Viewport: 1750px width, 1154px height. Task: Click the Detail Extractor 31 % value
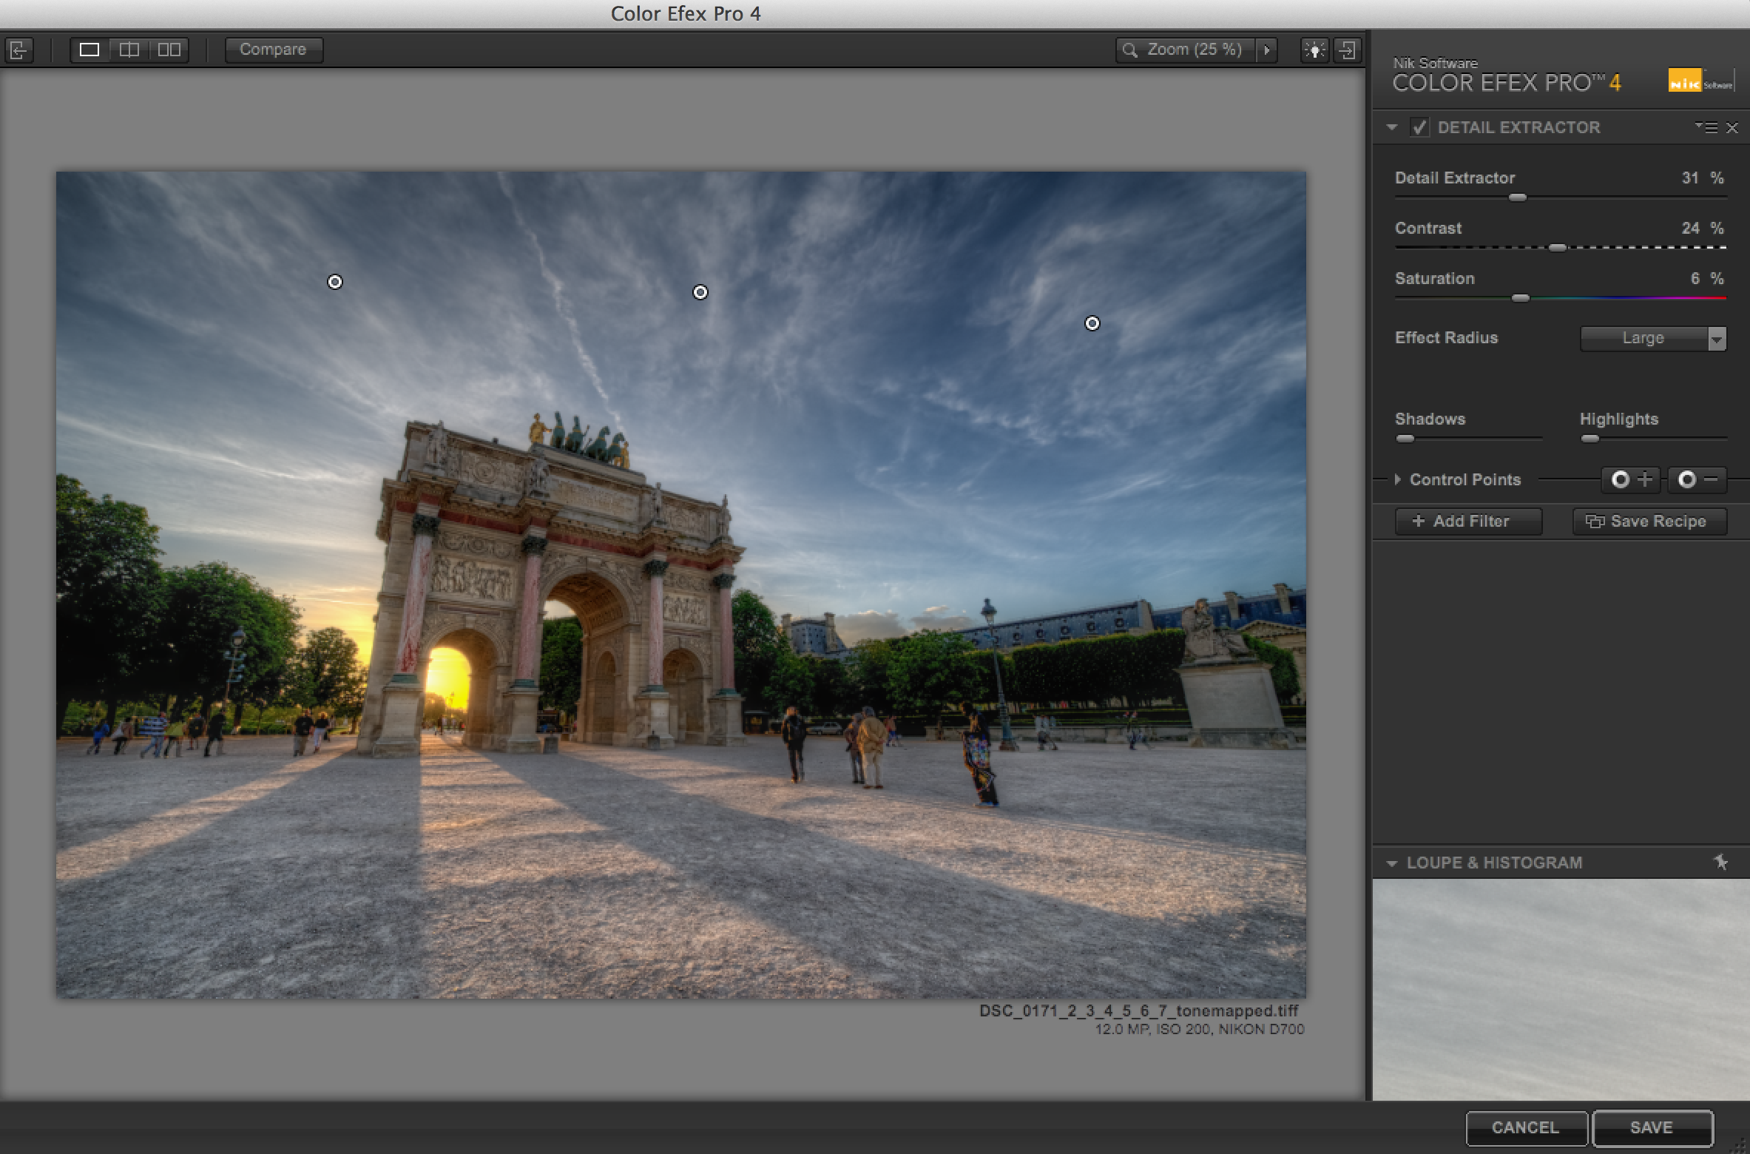pos(1703,178)
